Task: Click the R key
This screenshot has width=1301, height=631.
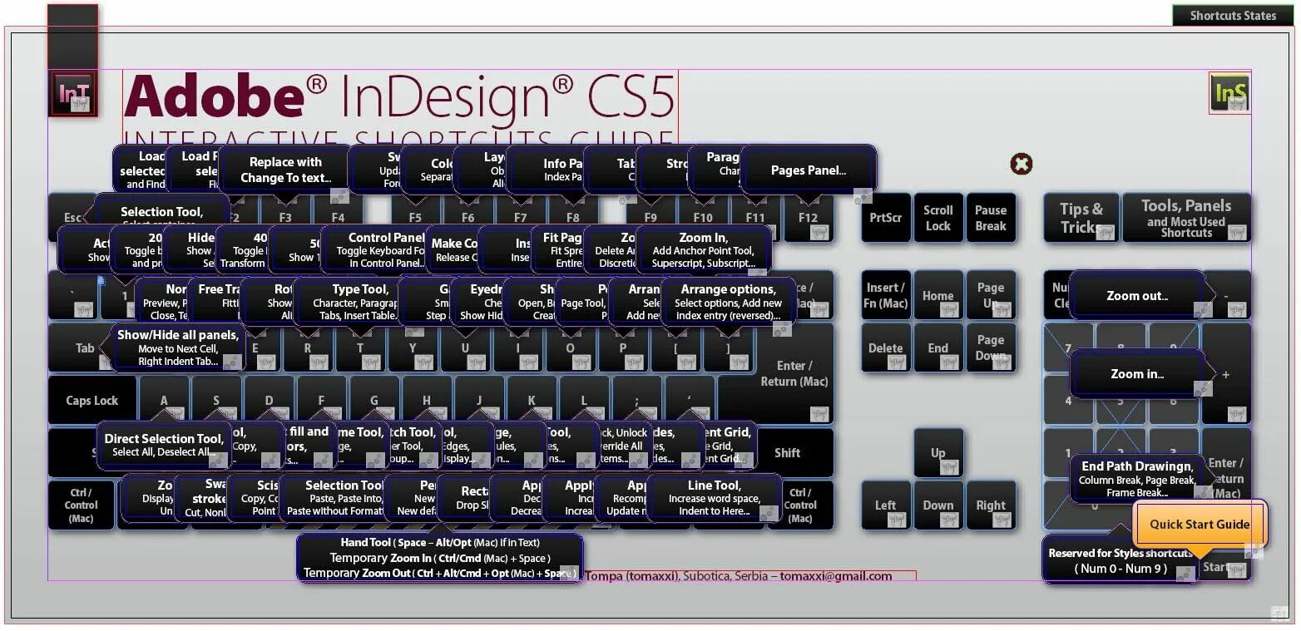Action: pos(308,348)
